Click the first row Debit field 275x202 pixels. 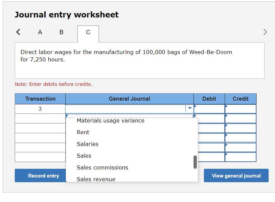pos(209,109)
